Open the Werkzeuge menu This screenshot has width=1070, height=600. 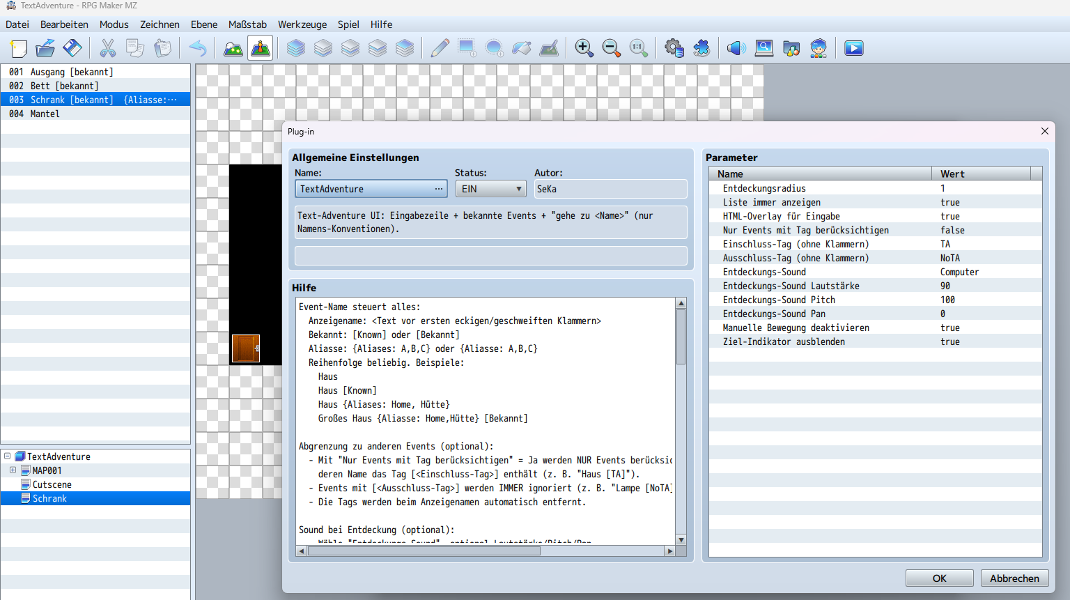(302, 24)
